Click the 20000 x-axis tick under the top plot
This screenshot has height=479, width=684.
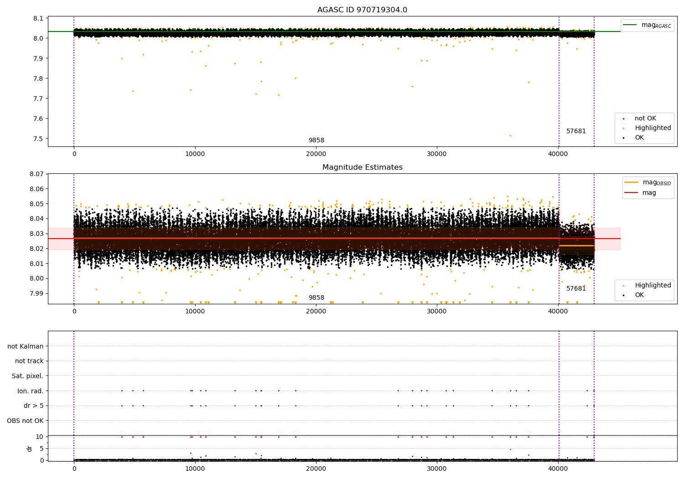(316, 154)
